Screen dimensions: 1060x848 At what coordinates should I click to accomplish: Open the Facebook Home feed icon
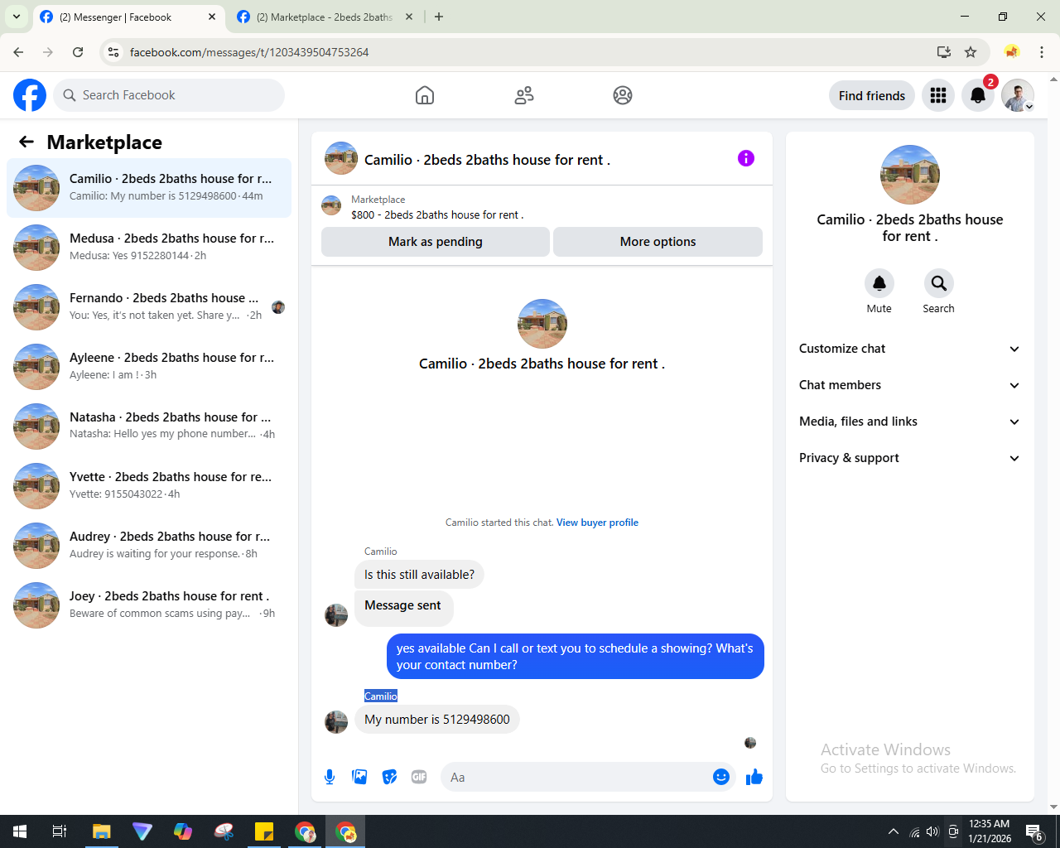coord(425,95)
